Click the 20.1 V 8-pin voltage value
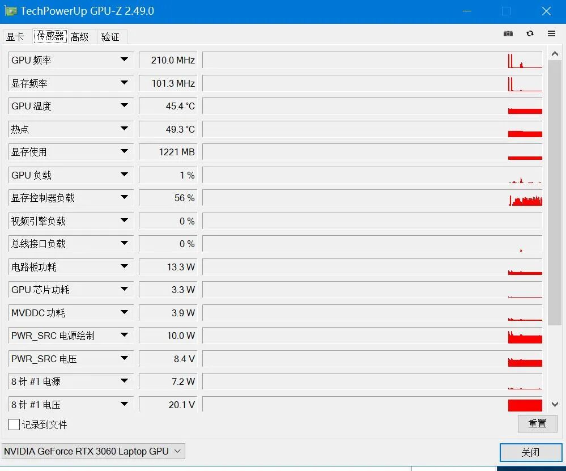The height and width of the screenshot is (471, 566). pyautogui.click(x=168, y=404)
